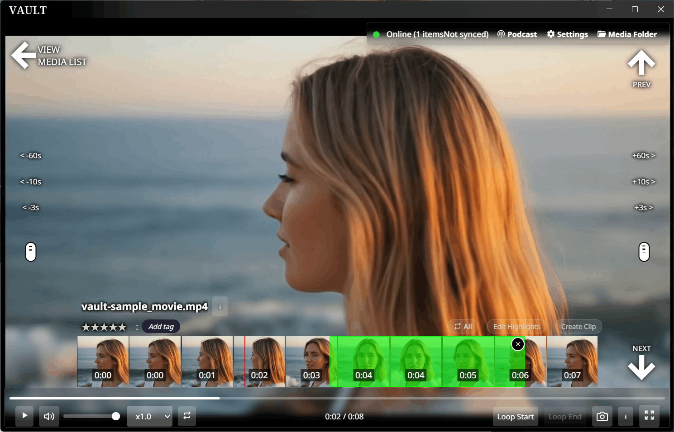
Task: Remove the green highlight with the X button
Action: [518, 344]
